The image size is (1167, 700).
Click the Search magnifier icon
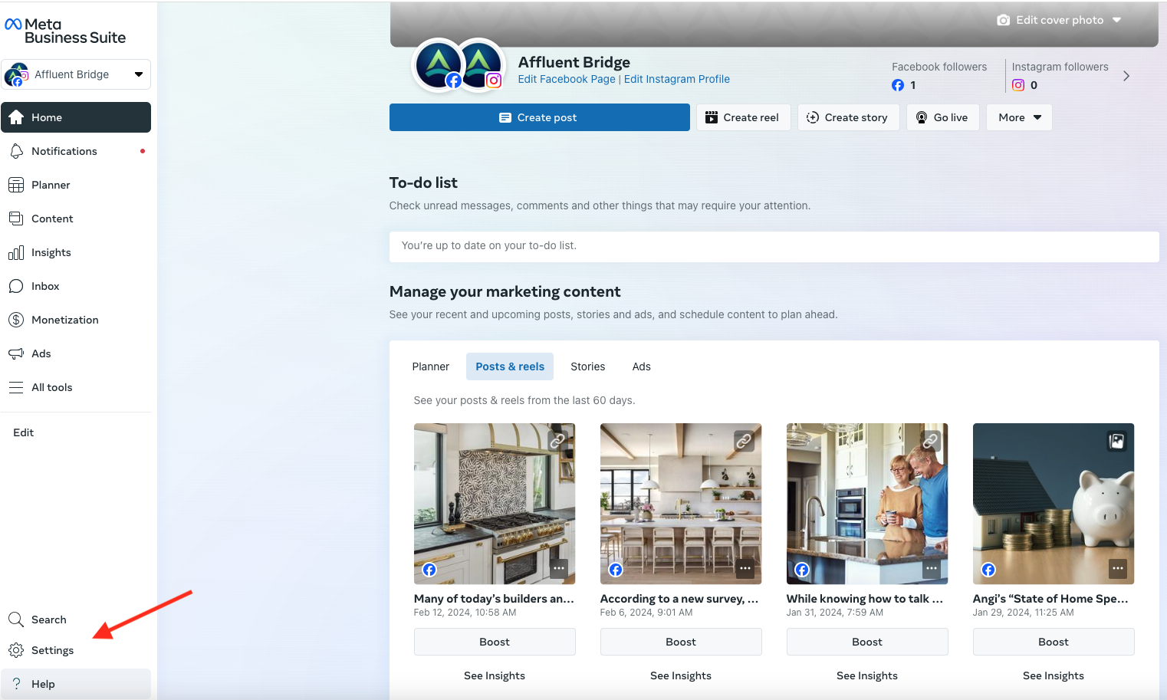click(x=16, y=619)
